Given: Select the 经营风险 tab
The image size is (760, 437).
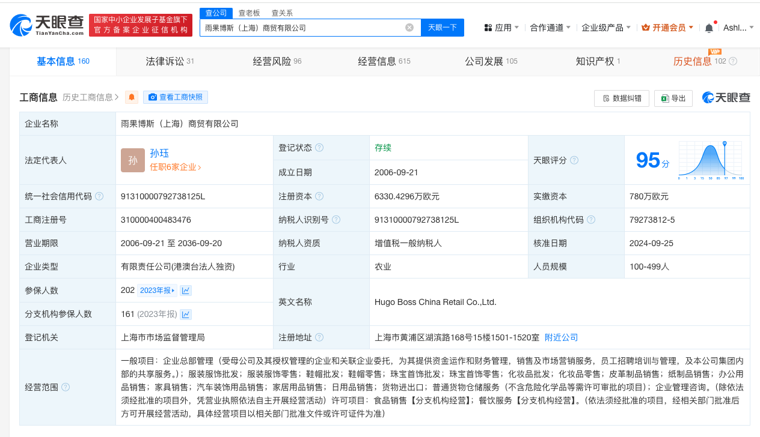Looking at the screenshot, I should pos(277,61).
